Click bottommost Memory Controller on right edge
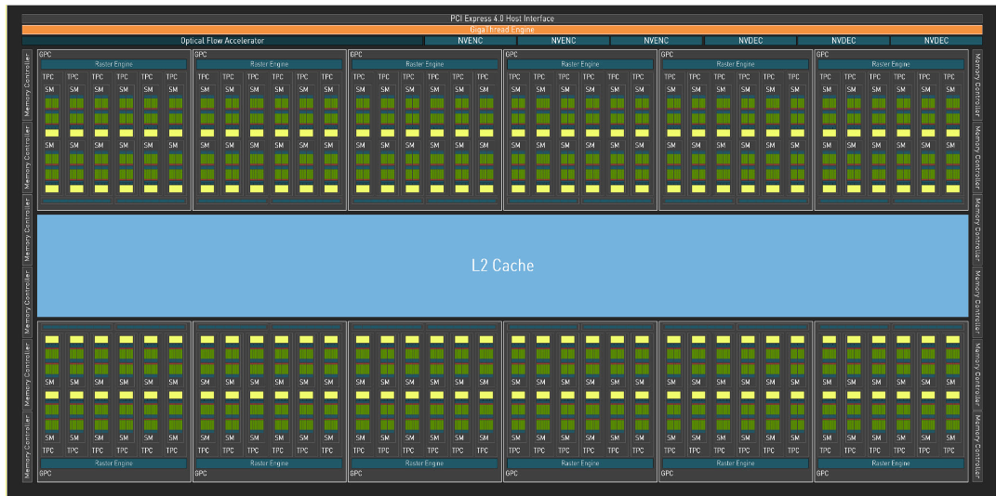 coord(976,447)
